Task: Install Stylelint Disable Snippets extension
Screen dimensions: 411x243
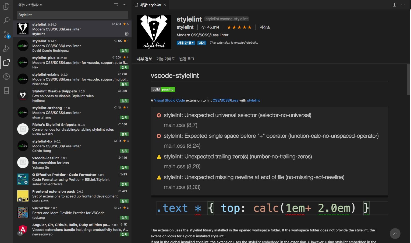Action: click(x=125, y=101)
